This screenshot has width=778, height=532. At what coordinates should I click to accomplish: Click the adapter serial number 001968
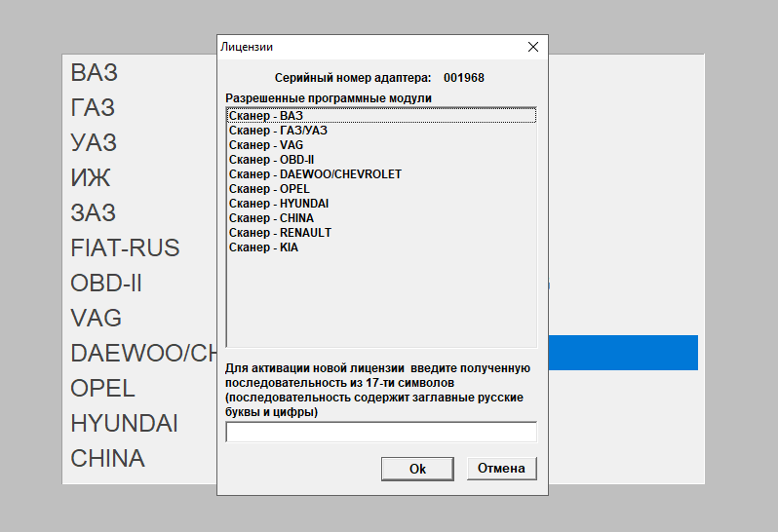click(x=464, y=78)
